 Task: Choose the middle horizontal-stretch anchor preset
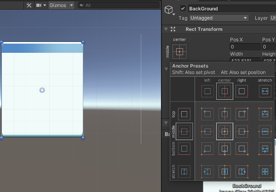click(x=265, y=131)
